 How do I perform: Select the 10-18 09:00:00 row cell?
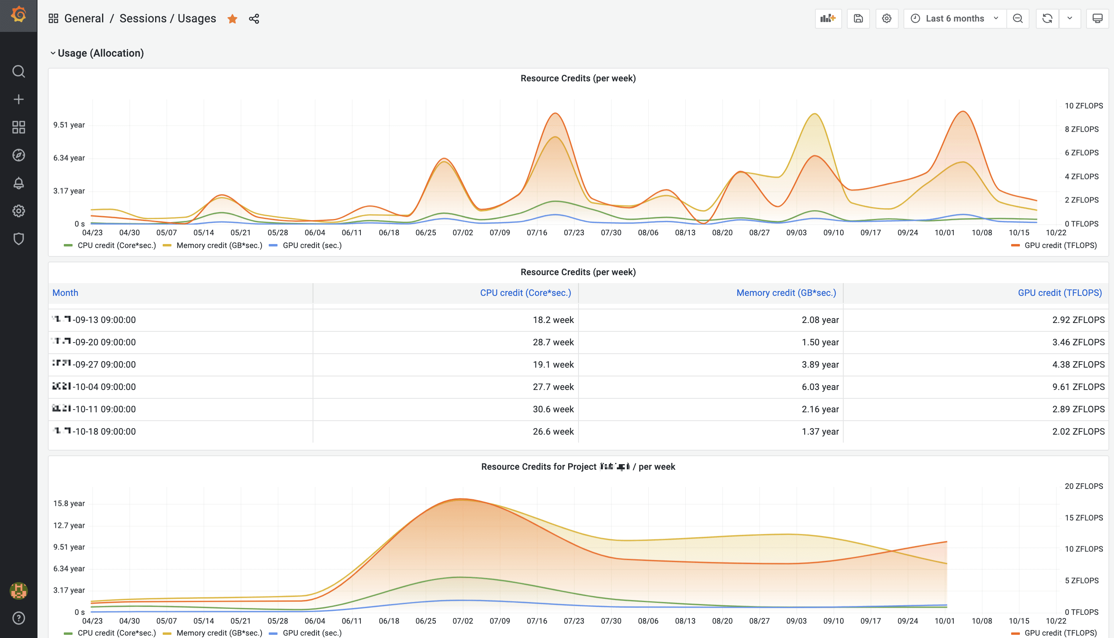(x=181, y=431)
